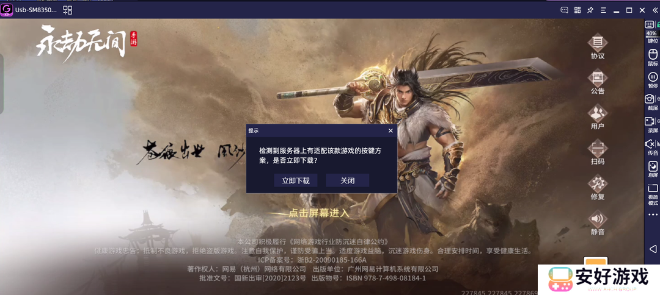
Task: Close the 提示 dialog with X
Action: tap(391, 130)
